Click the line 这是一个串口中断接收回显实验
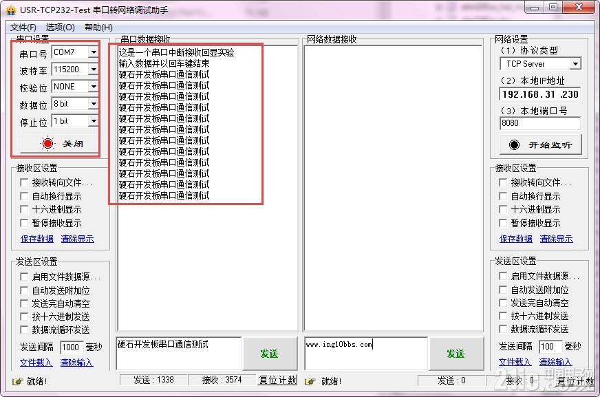 (x=176, y=52)
